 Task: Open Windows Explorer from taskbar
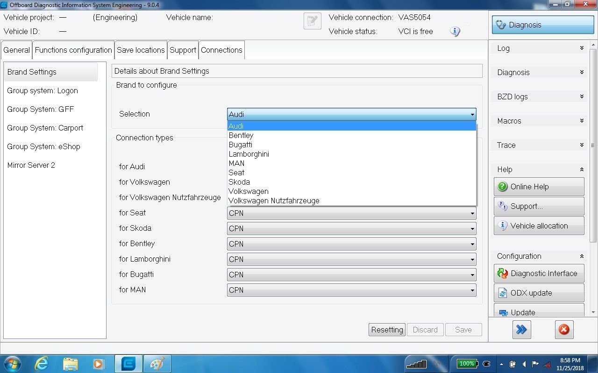(70, 364)
